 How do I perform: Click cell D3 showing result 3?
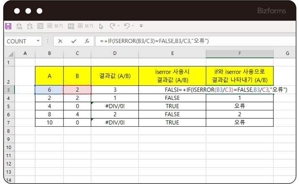click(x=115, y=90)
